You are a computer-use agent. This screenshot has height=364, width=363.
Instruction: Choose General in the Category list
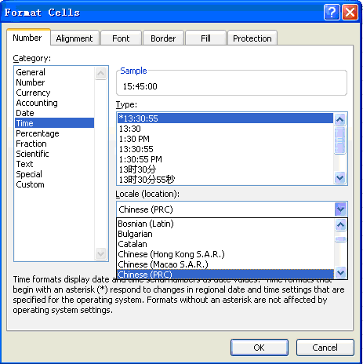tap(54, 72)
